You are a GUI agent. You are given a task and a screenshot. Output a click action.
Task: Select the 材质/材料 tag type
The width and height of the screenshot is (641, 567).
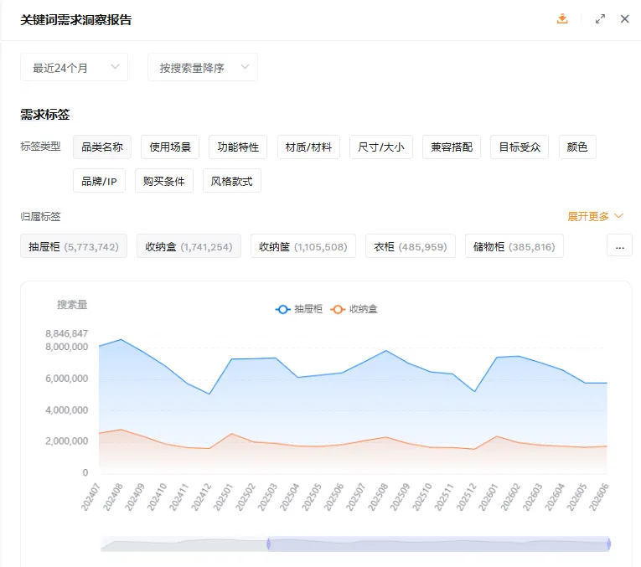pyautogui.click(x=308, y=147)
